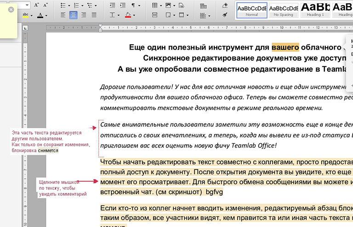
Task: Apply the black font color button
Action: 40,15
